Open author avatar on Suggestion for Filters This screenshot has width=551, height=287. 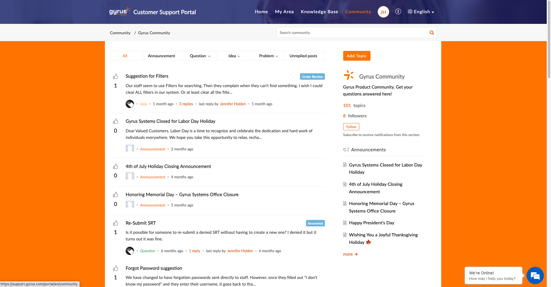[x=130, y=104]
